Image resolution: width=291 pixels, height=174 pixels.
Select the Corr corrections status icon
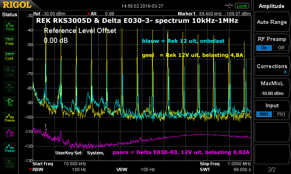10,72
